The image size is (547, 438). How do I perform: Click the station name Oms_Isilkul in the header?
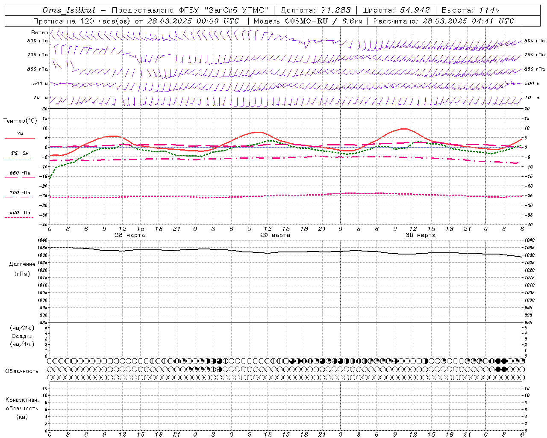click(x=69, y=10)
